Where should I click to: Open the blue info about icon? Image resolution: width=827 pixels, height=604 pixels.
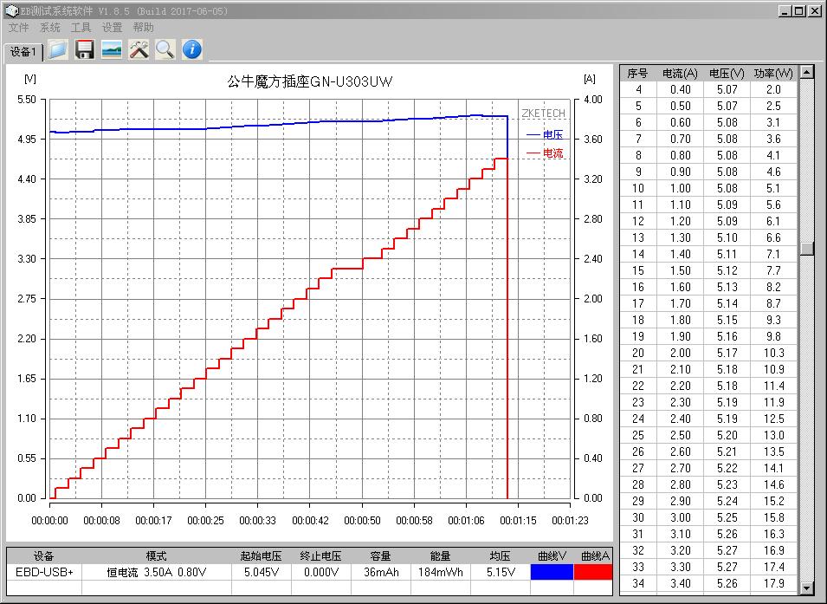(x=192, y=49)
